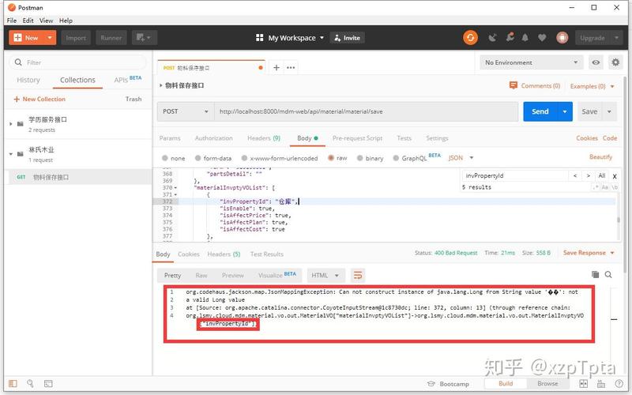Toggle case sensitive search option Aa

[604, 187]
